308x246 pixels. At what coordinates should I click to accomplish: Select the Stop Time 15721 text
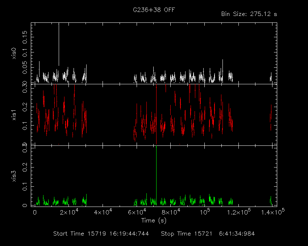[186, 234]
